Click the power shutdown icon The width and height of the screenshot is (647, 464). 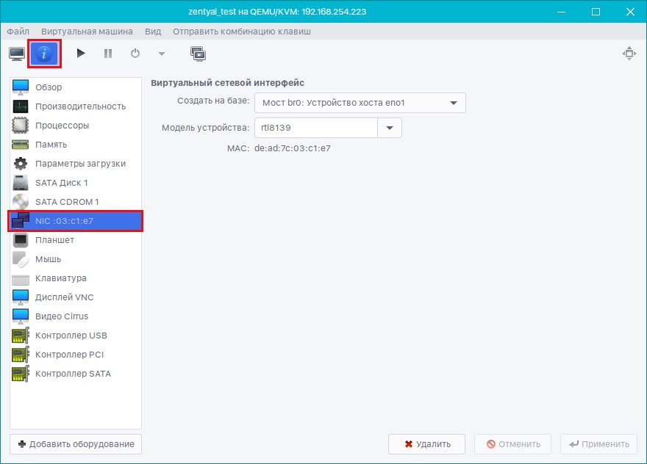[135, 54]
